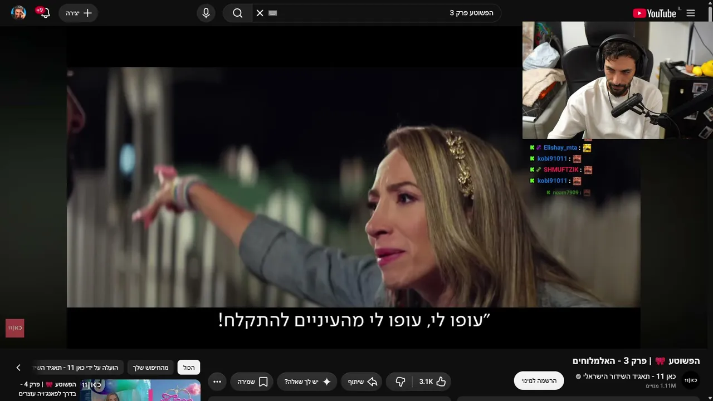Start voice search with the microphone
713x401 pixels.
point(206,13)
